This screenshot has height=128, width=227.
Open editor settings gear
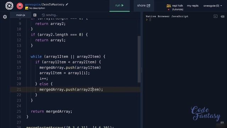click(x=5, y=17)
